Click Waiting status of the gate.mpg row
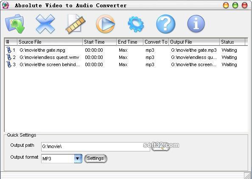This screenshot has height=179, width=252. (229, 50)
